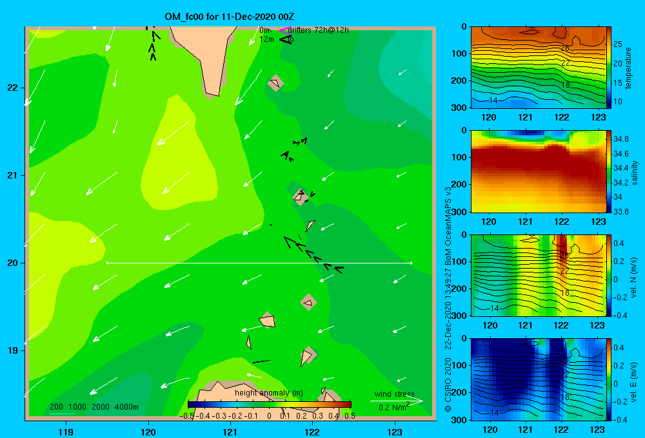Click the vertical 'temperature' colorbar label
The image size is (645, 438).
coord(628,68)
